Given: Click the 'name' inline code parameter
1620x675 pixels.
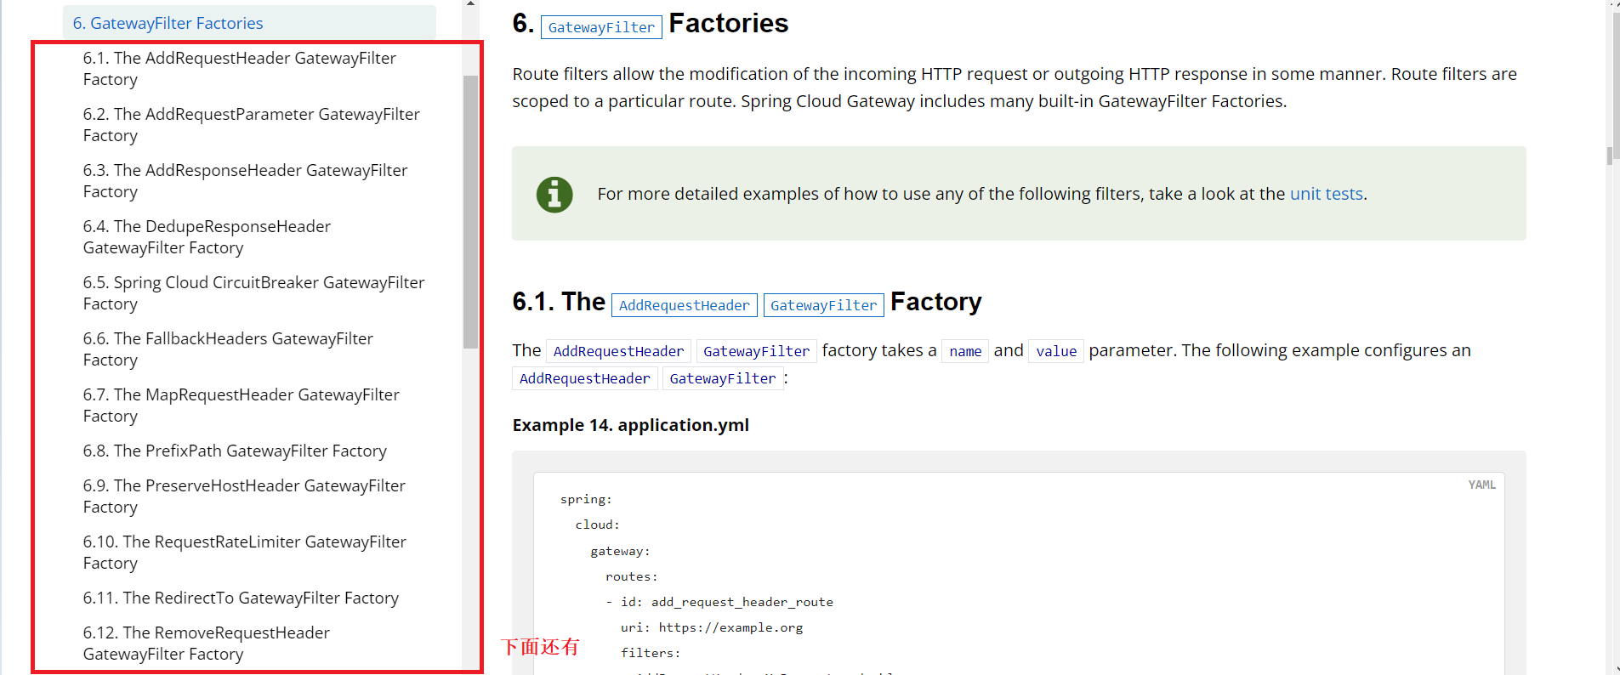Looking at the screenshot, I should coord(965,351).
